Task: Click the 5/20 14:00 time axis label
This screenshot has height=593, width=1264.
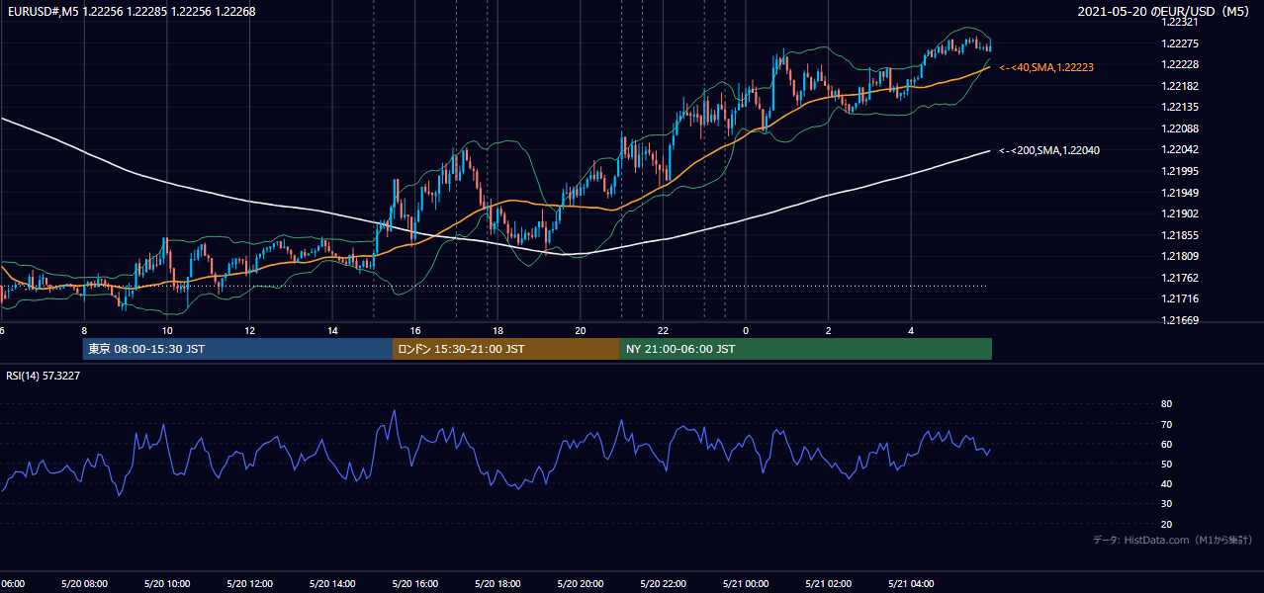Action: click(332, 584)
